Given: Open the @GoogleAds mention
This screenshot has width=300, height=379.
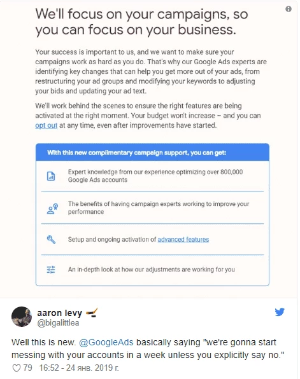Looking at the screenshot, I should pos(106,342).
